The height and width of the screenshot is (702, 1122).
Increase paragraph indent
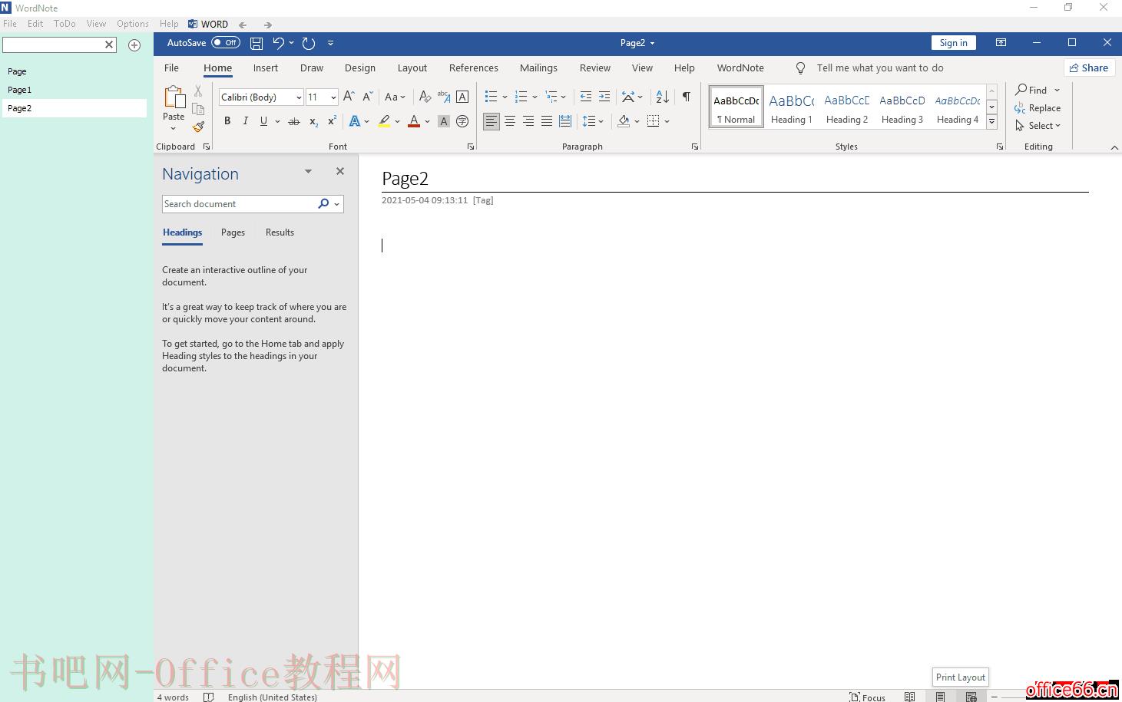point(604,97)
